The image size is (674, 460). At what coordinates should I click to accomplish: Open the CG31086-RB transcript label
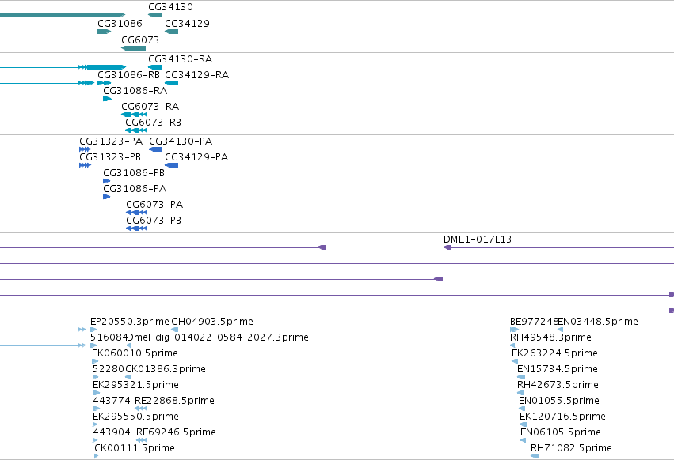coord(128,75)
